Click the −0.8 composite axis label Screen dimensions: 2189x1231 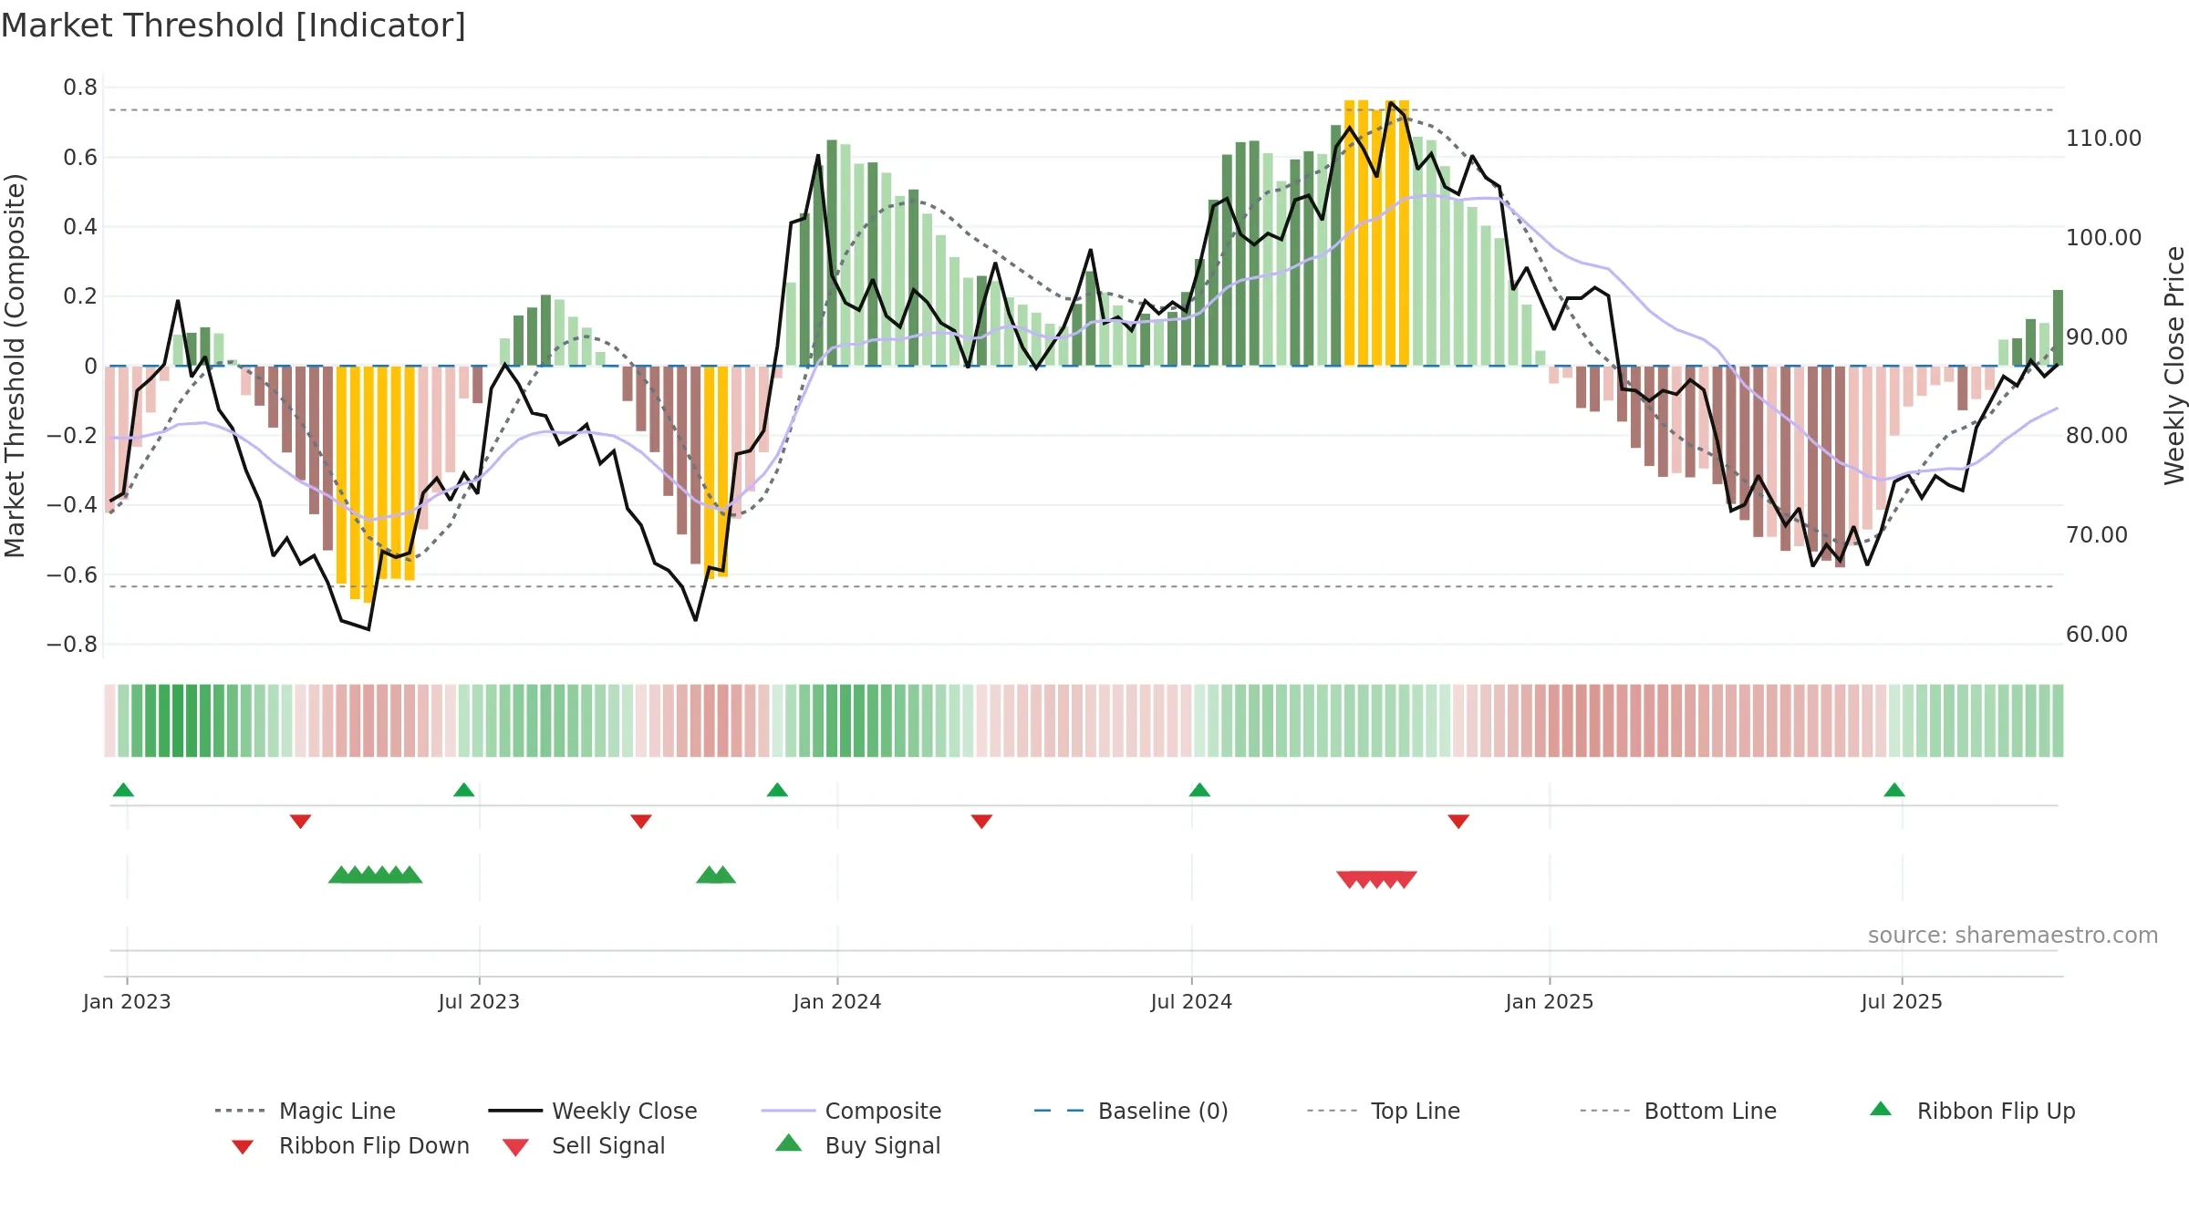(x=72, y=645)
